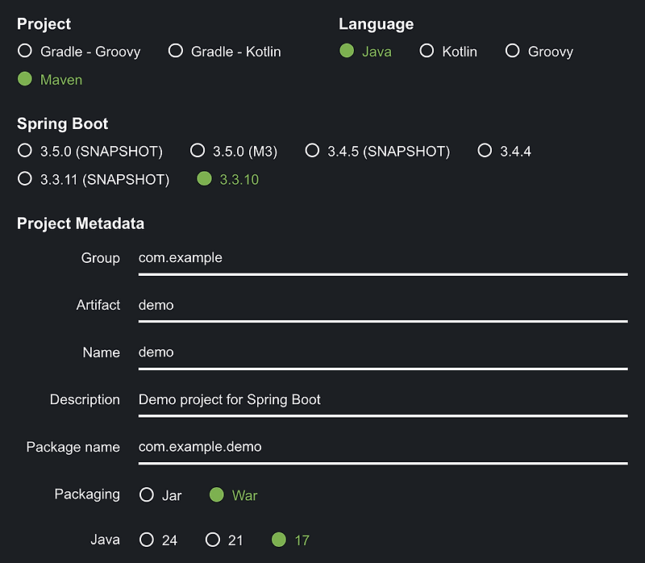Select Spring Boot 3.4.5 (SNAPSHOT)
The height and width of the screenshot is (563, 645).
312,150
